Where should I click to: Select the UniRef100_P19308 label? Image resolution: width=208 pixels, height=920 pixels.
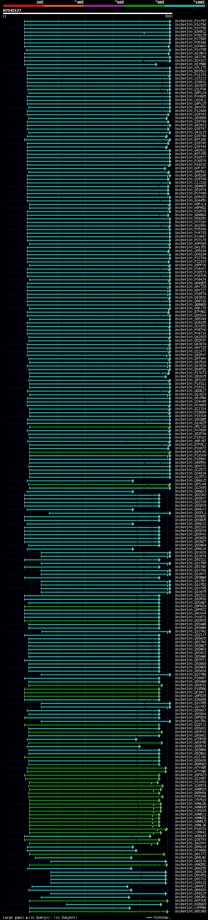(x=190, y=416)
